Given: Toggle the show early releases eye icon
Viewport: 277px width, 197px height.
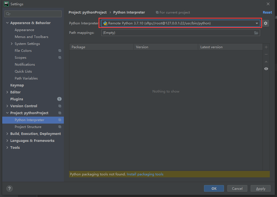Looking at the screenshot, I should pyautogui.click(x=266, y=69).
